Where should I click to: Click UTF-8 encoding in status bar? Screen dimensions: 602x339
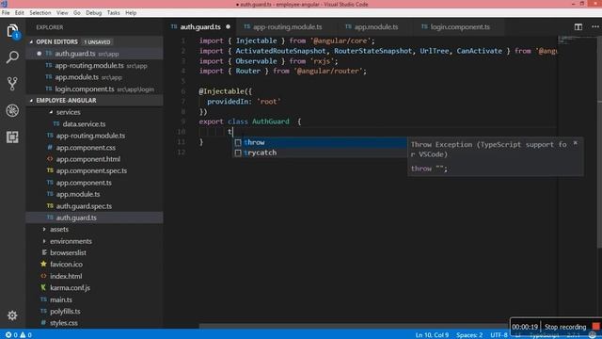pos(499,335)
